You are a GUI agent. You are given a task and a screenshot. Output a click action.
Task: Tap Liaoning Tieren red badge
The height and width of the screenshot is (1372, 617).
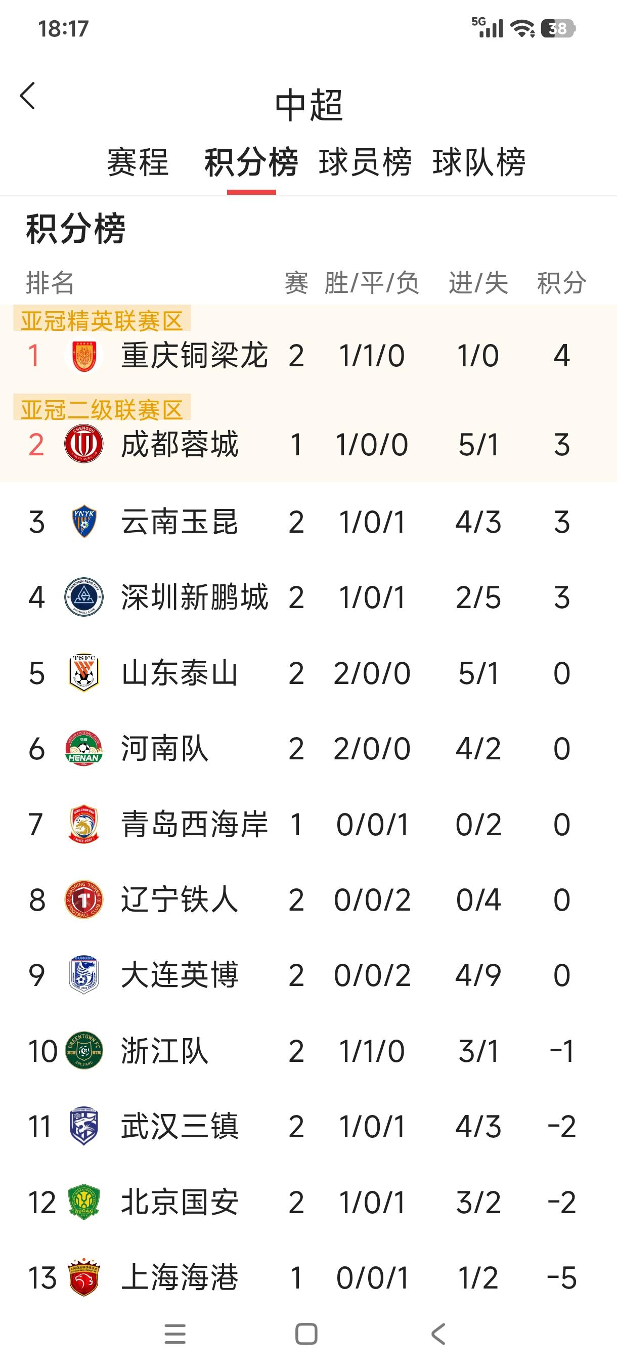[83, 899]
